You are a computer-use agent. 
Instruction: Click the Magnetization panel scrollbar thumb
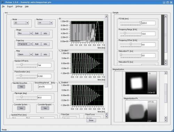166,93
